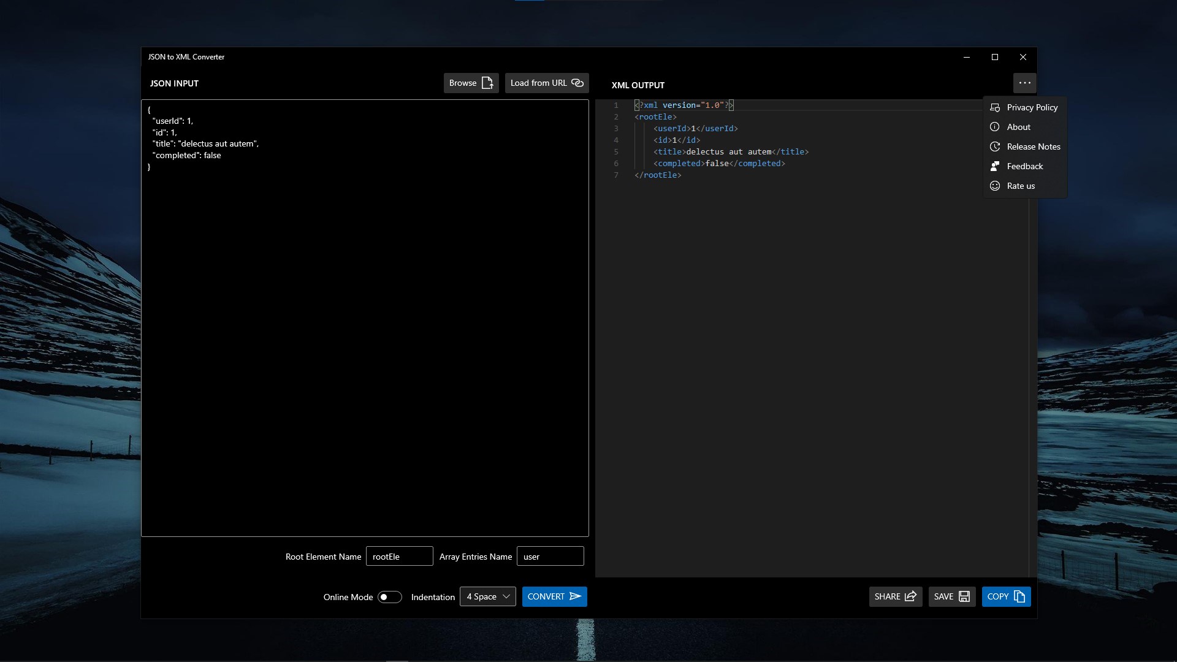Click the Browse file icon
This screenshot has width=1177, height=662.
487,83
